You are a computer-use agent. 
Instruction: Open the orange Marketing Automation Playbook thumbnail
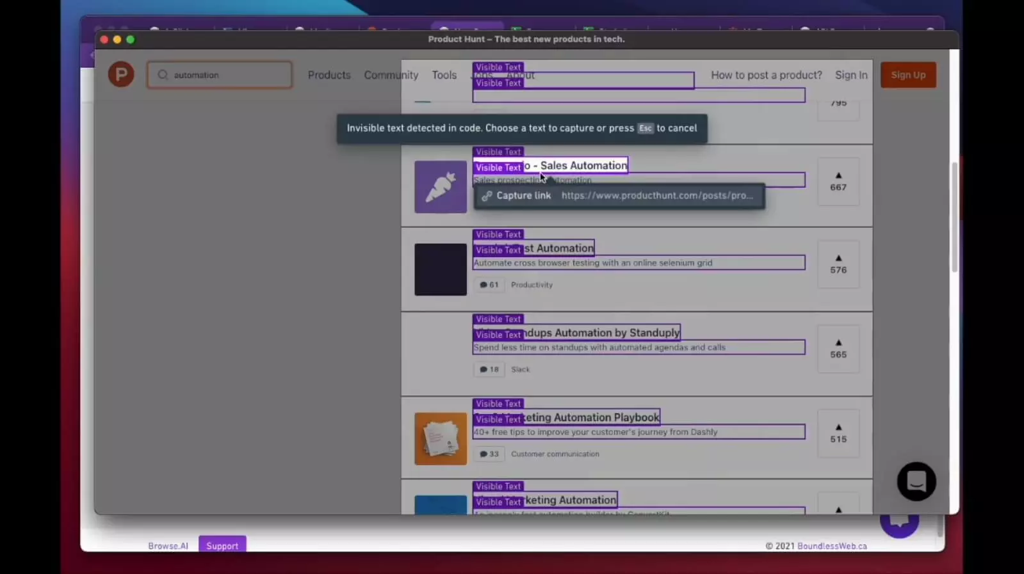tap(441, 438)
